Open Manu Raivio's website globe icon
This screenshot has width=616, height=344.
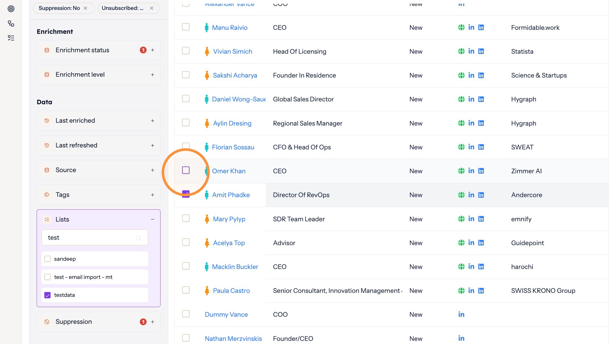click(x=461, y=28)
